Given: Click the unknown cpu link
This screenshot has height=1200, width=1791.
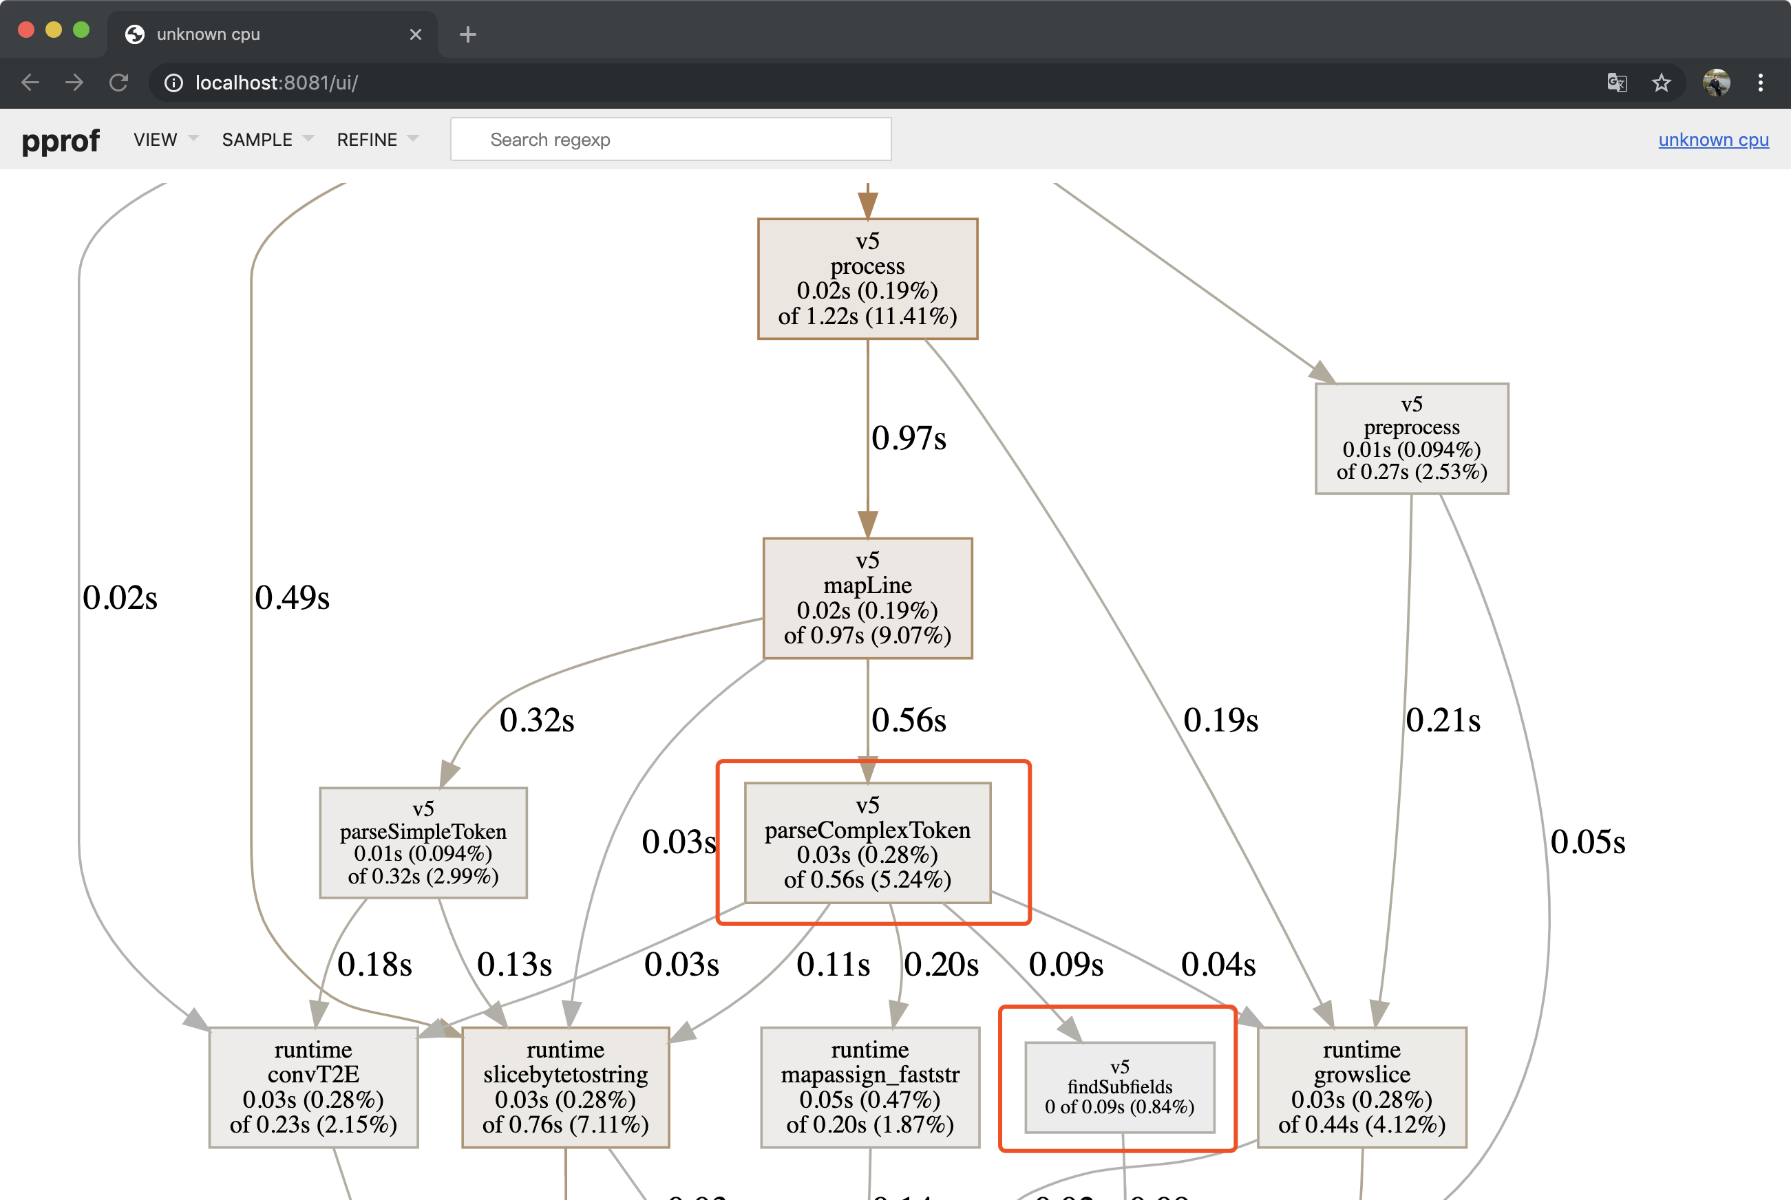Looking at the screenshot, I should coord(1713,140).
